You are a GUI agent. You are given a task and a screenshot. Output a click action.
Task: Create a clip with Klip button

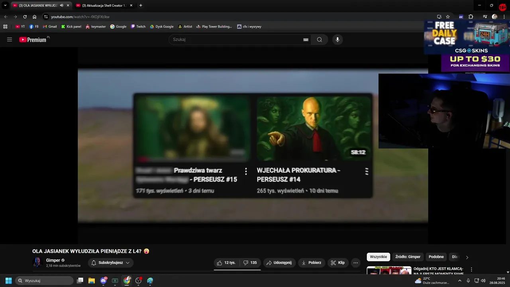coord(338,263)
